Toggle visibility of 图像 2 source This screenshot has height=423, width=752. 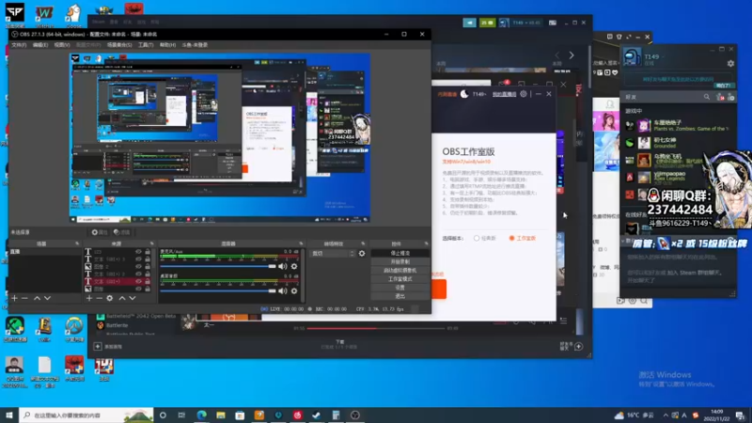138,266
